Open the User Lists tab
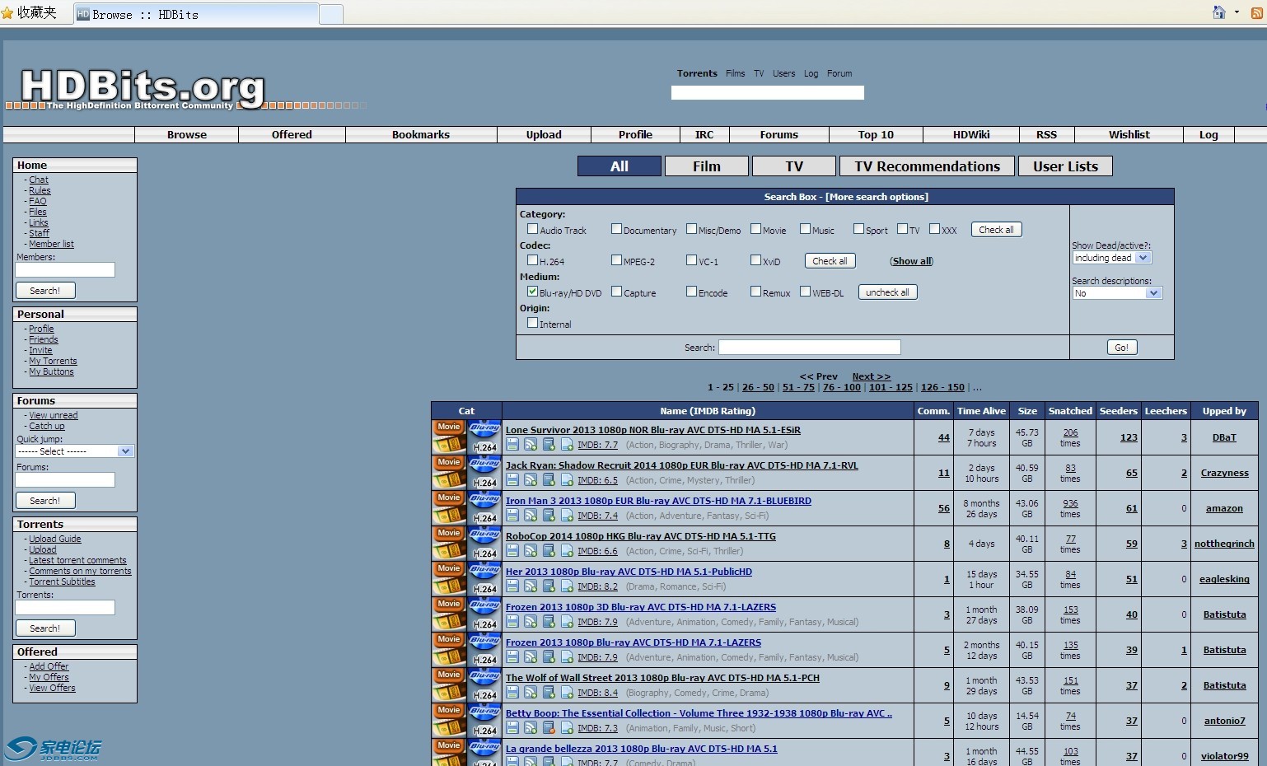Image resolution: width=1267 pixels, height=766 pixels. click(x=1065, y=166)
